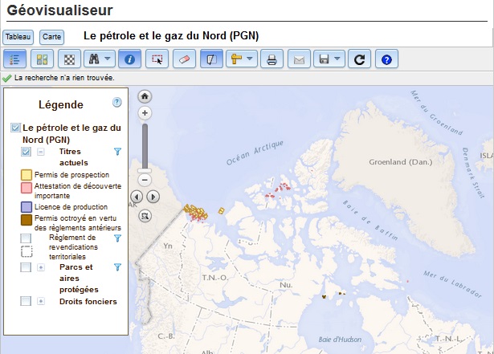This screenshot has width=494, height=354.
Task: Click the checkerboard transparency icon
Action: coord(69,59)
